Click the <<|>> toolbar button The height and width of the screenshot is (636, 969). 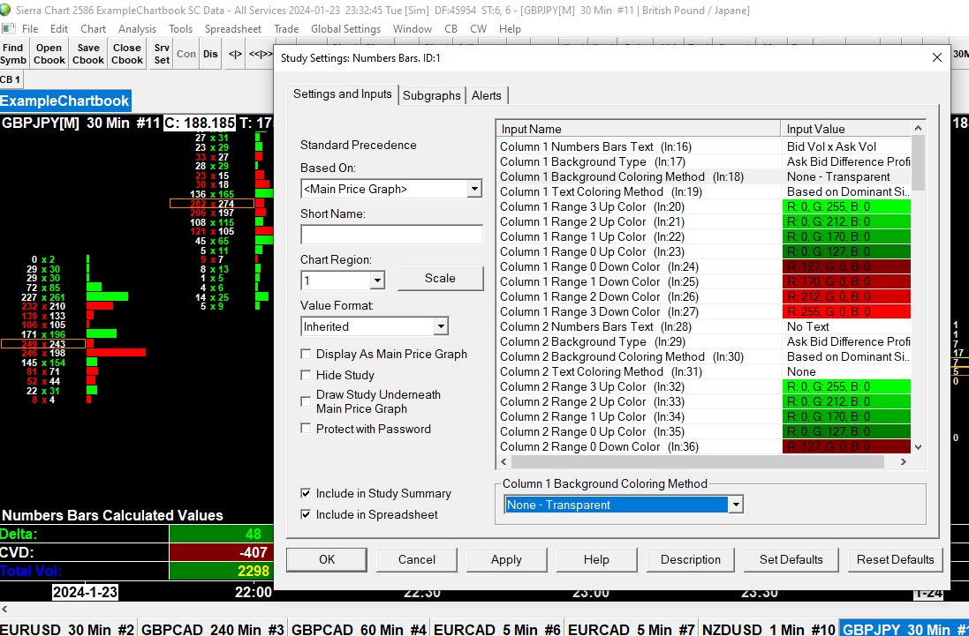261,54
